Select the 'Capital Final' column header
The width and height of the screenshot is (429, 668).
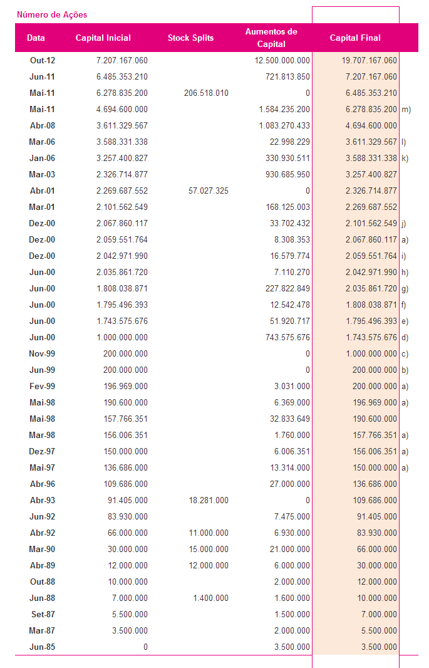click(355, 38)
